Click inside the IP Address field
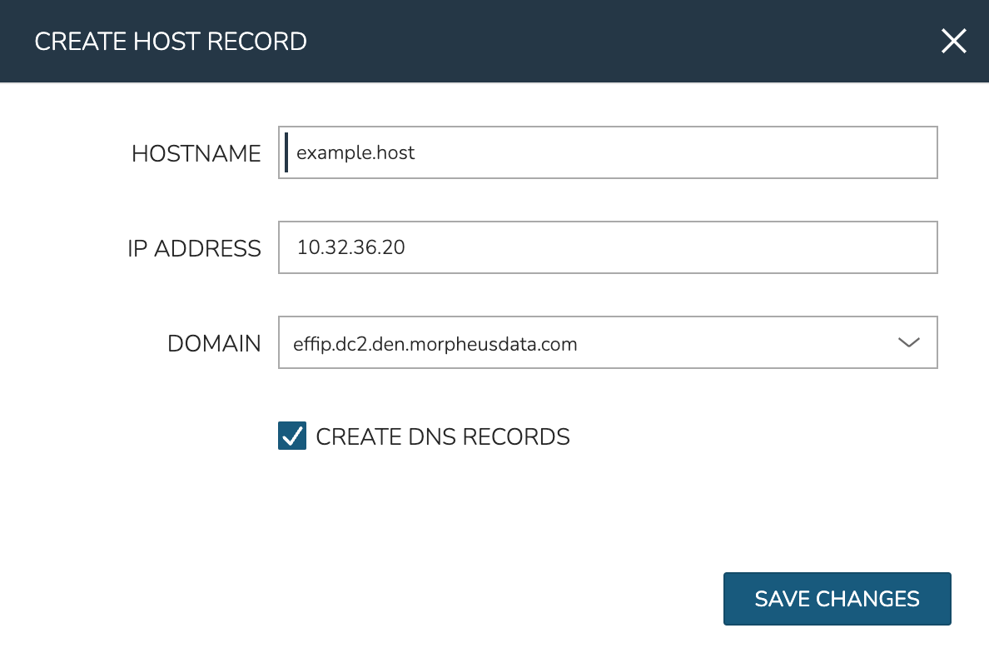 (x=608, y=247)
